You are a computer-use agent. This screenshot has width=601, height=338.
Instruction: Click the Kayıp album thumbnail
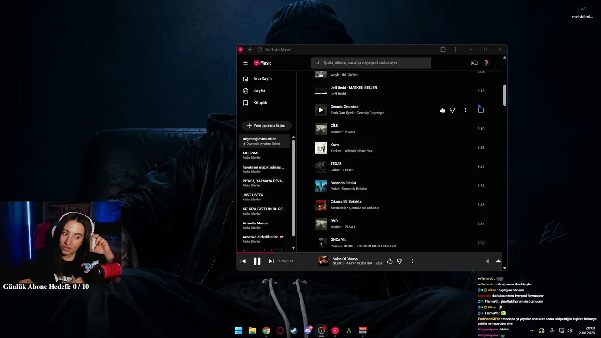coord(321,148)
